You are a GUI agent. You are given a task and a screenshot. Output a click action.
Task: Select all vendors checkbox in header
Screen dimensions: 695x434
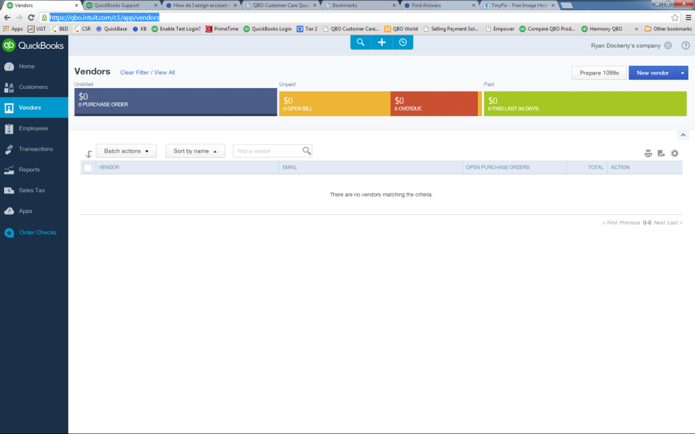88,167
